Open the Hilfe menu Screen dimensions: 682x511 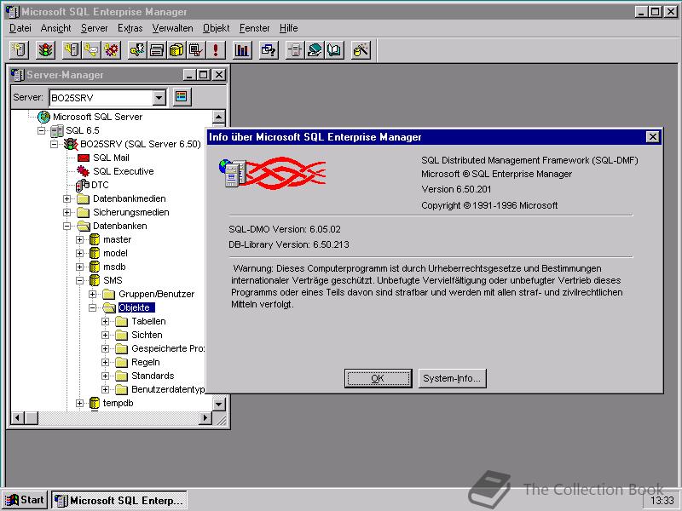pyautogui.click(x=288, y=28)
